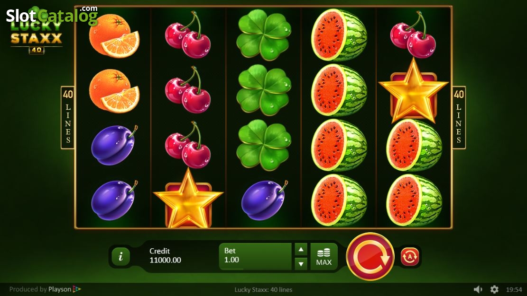Spin the reels with the red button
The width and height of the screenshot is (527, 296).
(370, 257)
